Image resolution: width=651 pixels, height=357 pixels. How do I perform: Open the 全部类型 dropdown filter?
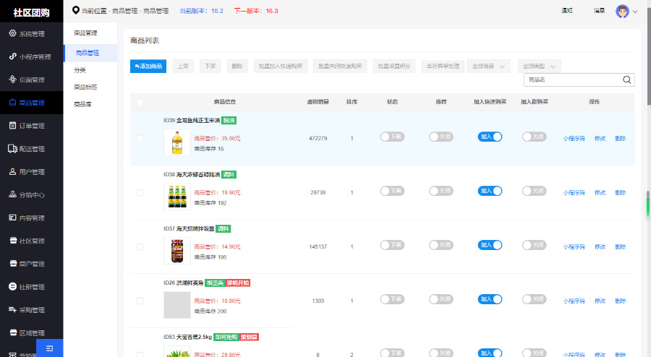click(539, 66)
